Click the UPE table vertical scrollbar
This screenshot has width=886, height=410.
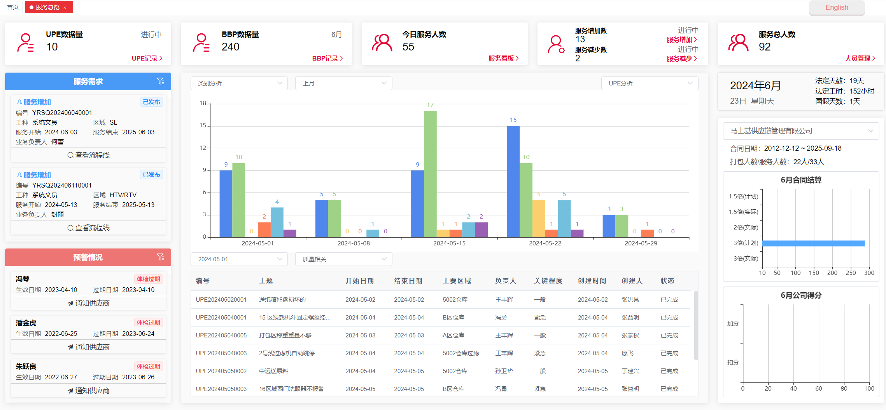[x=696, y=325]
